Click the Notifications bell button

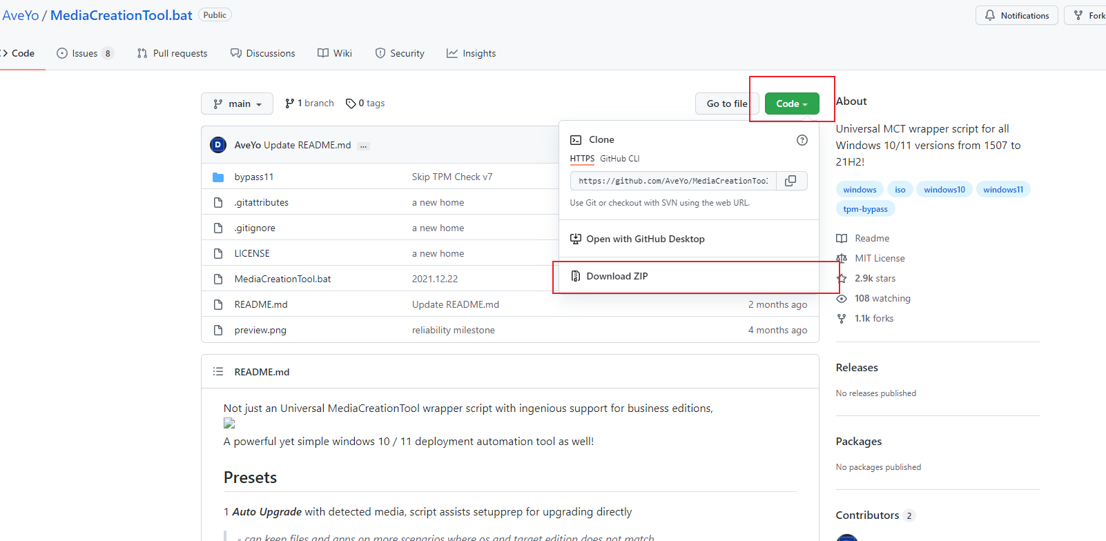1017,15
